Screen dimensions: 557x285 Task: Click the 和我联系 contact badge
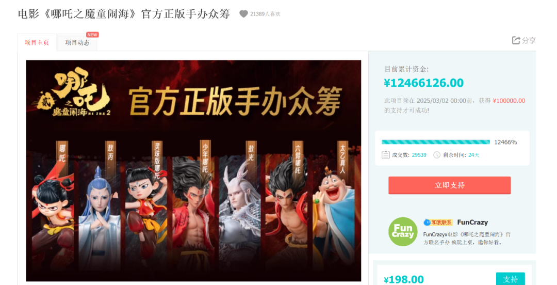438,223
